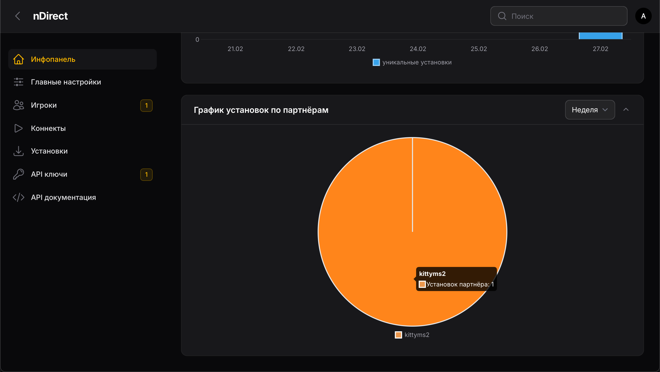
Task: Click the sliders icon for Главные настройки
Action: [19, 82]
